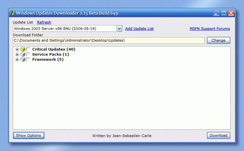Select the Framework (5) row label
244x151 pixels.
coord(48,59)
